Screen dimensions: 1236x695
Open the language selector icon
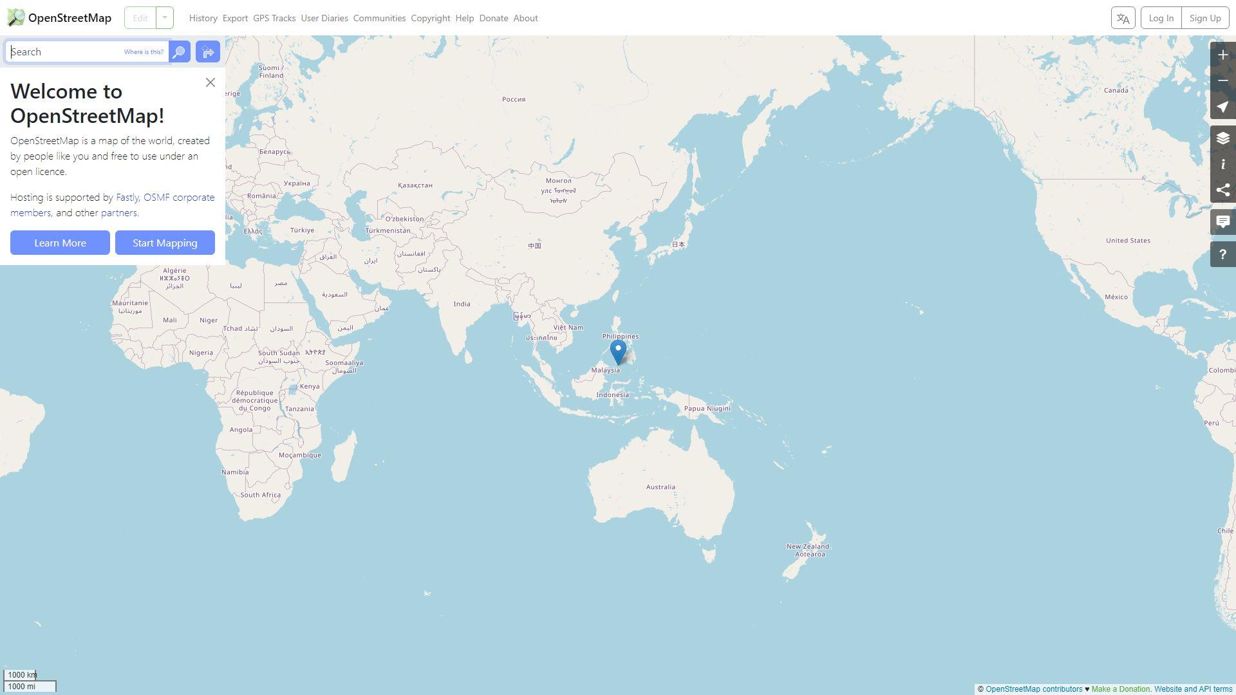tap(1123, 18)
